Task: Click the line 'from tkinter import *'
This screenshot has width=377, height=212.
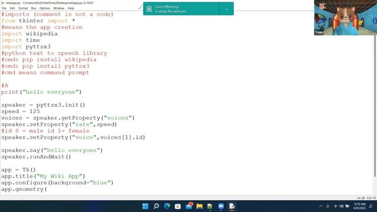Action: 38,21
